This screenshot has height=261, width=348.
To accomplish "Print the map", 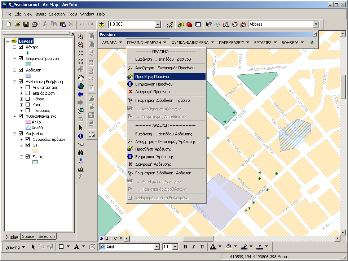I will (x=34, y=24).
